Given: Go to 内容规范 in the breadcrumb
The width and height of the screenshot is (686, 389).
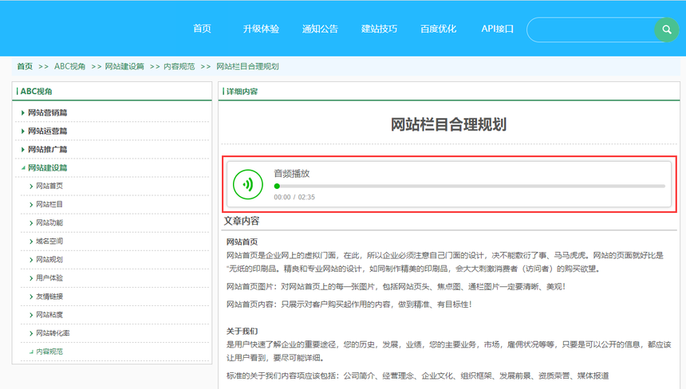Looking at the screenshot, I should [x=179, y=66].
